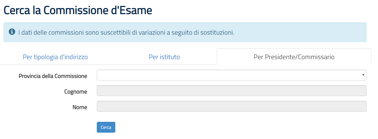Screen dimensions: 378x139
Task: Select the Per Presidente/Commissario tab
Action: coord(294,57)
